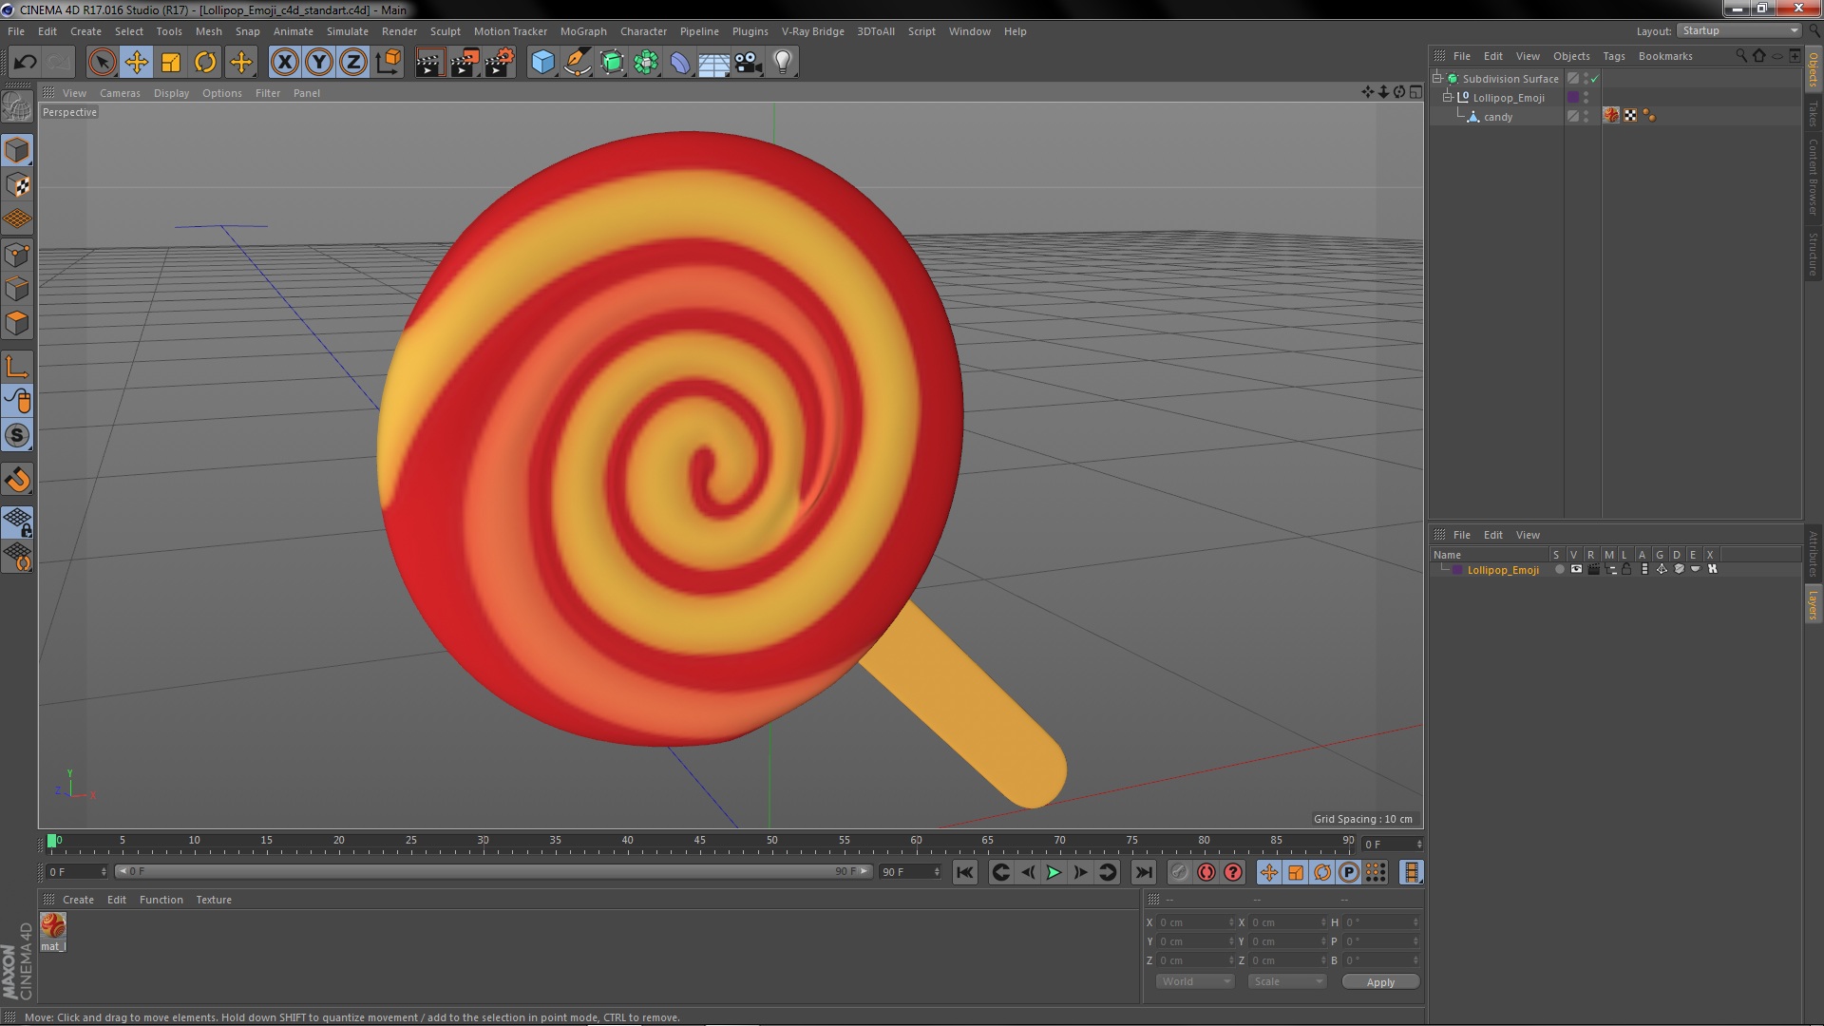This screenshot has width=1824, height=1026.
Task: Open the MoGraph menu
Action: pos(583,31)
